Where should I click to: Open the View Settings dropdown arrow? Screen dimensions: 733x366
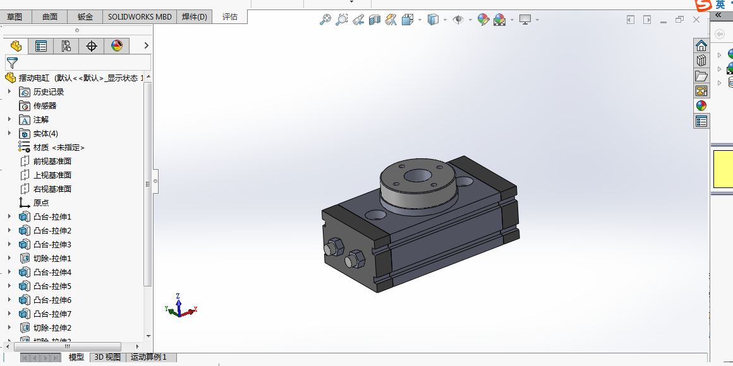pos(537,20)
